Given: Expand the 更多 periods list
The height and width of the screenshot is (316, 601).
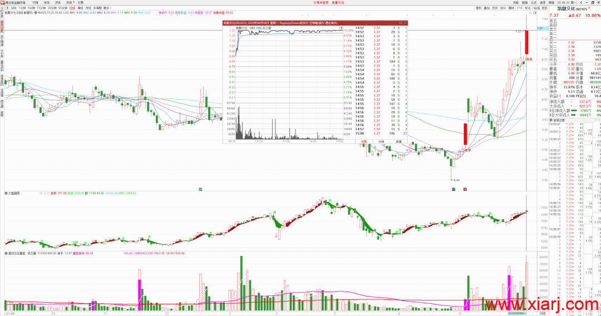Looking at the screenshot, I should [107, 8].
